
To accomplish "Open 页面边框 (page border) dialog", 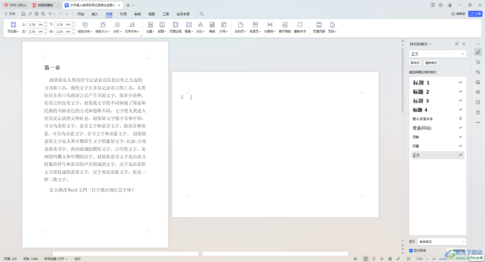I will (176, 27).
